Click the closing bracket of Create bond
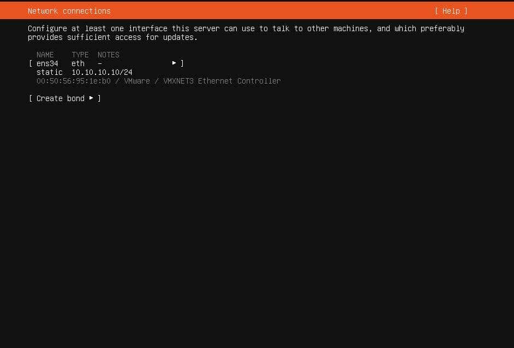The width and height of the screenshot is (514, 348). coord(98,98)
